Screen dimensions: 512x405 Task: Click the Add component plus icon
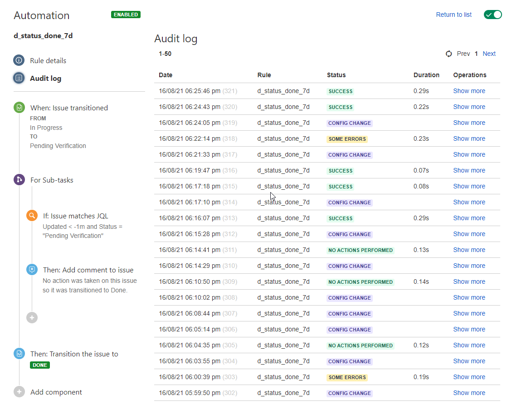19,392
